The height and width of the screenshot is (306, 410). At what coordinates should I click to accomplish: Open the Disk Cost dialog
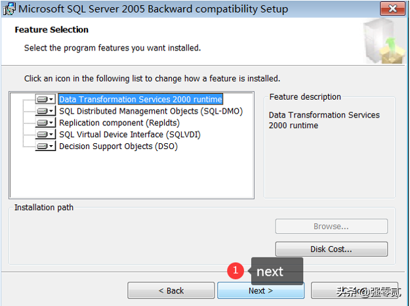tap(331, 250)
